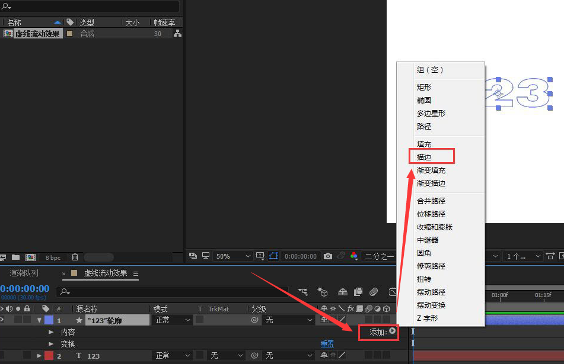Select 填充 from the shape context menu
Image resolution: width=564 pixels, height=364 pixels.
pos(424,143)
